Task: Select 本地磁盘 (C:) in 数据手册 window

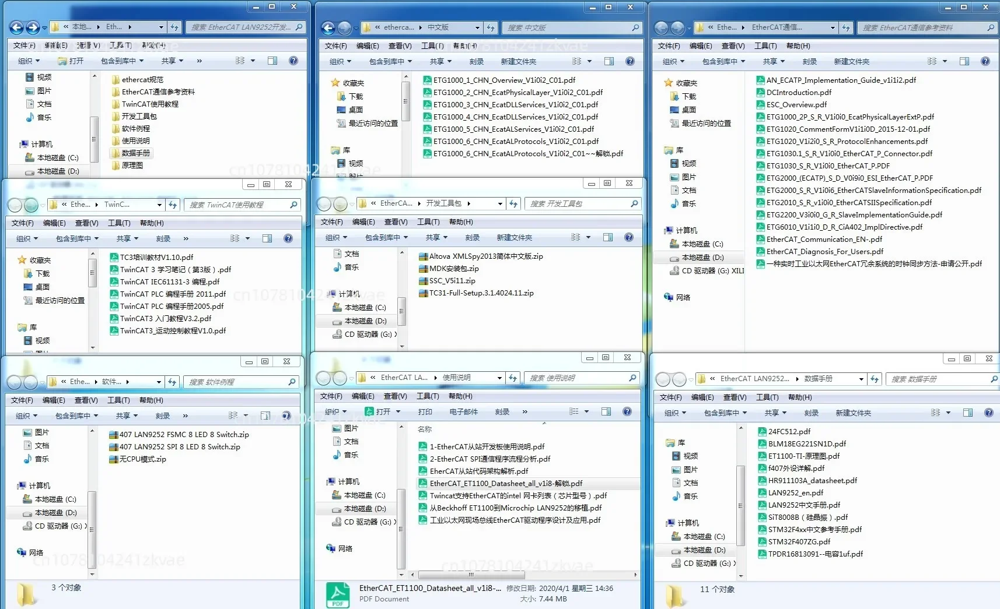Action: (x=698, y=536)
